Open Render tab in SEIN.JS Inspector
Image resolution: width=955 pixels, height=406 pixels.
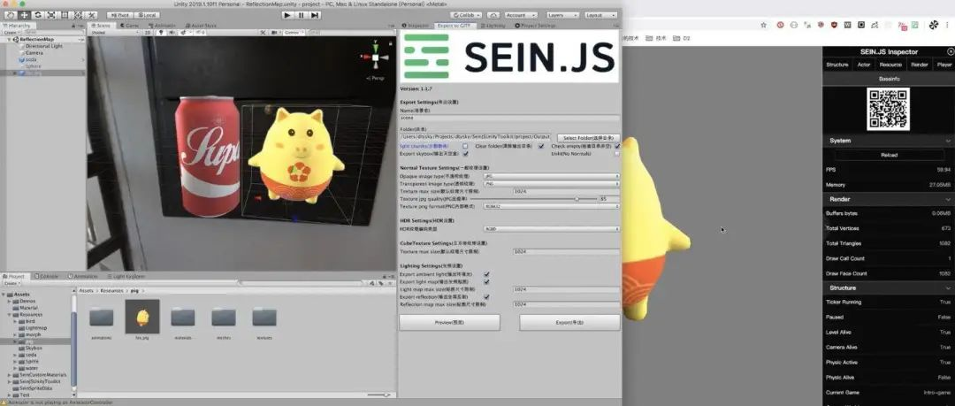coord(919,65)
